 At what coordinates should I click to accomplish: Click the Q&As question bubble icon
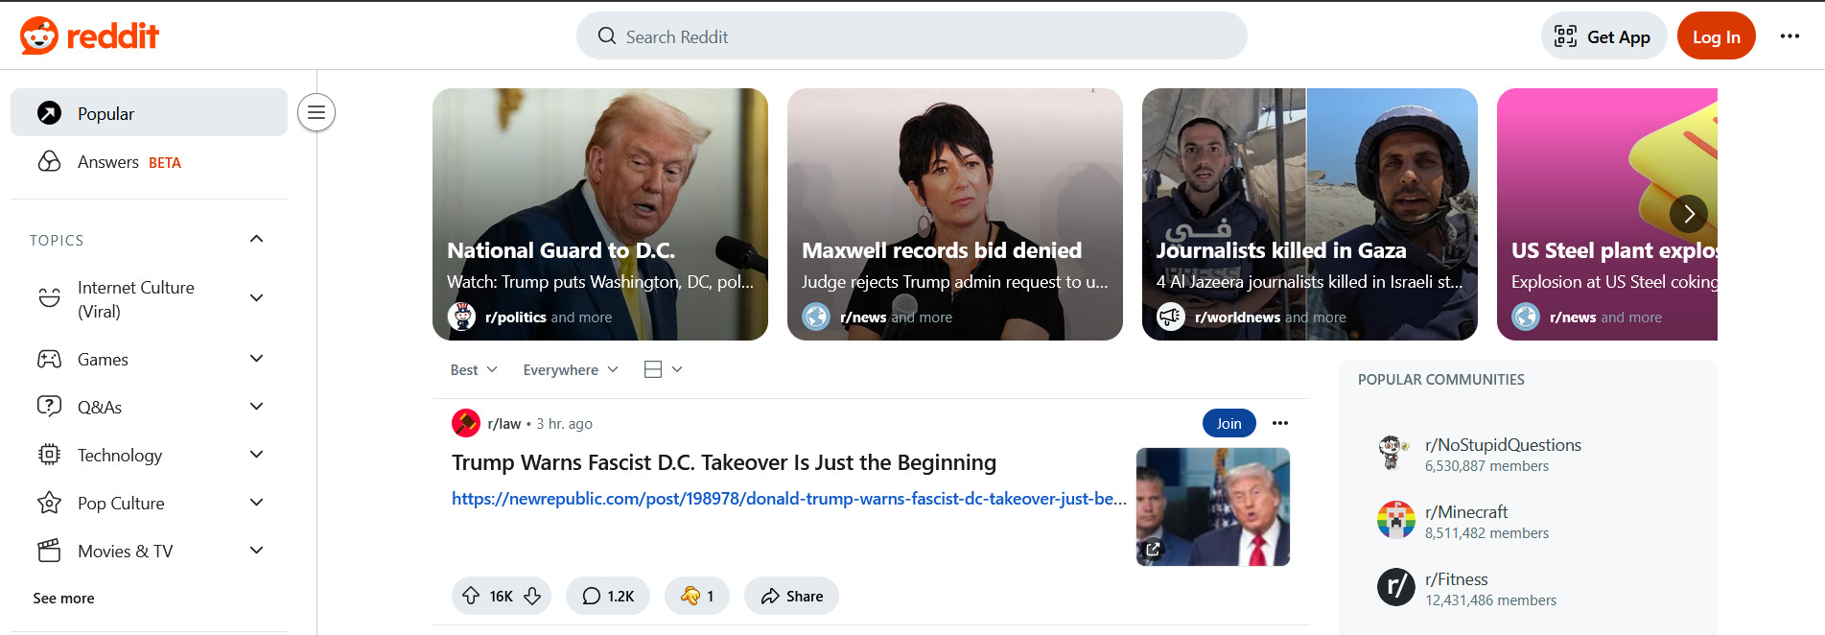pos(49,407)
